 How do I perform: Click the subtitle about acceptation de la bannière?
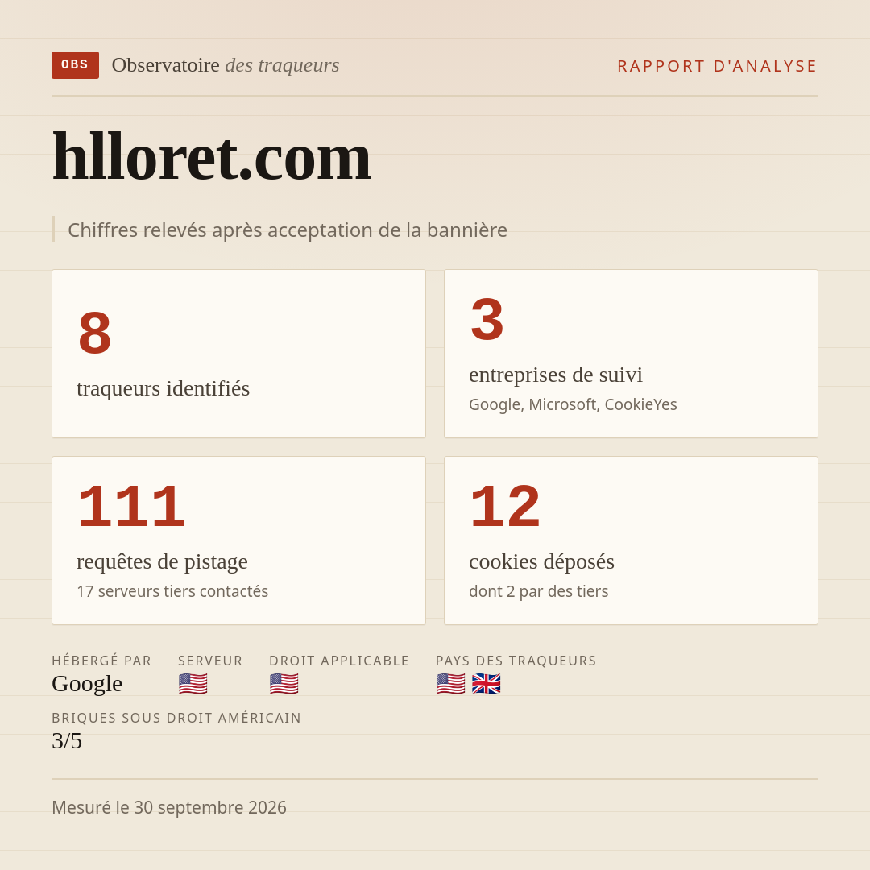tap(288, 230)
